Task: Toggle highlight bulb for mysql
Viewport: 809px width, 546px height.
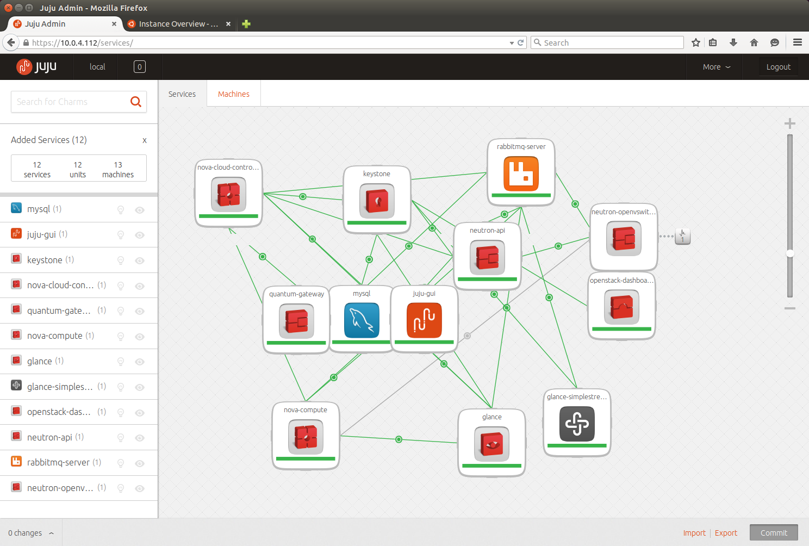Action: [121, 210]
